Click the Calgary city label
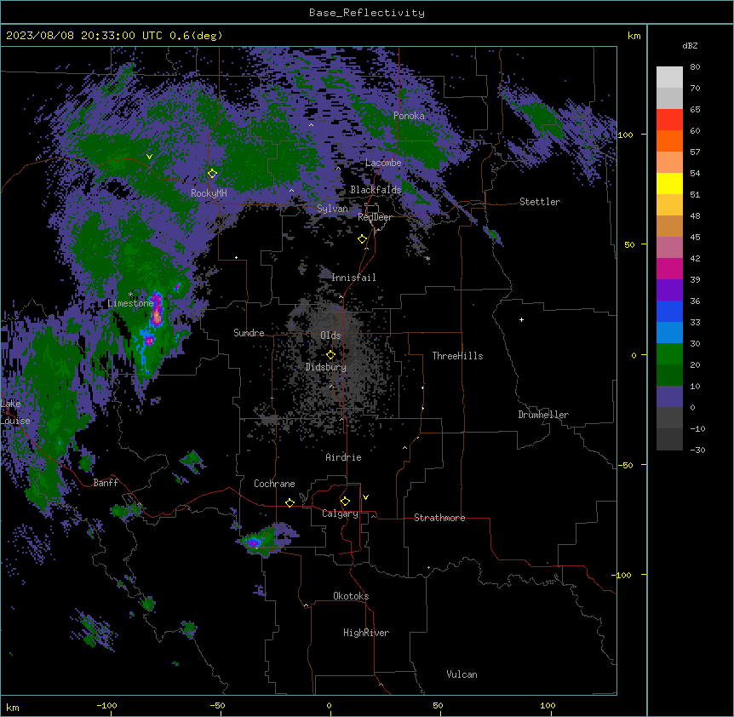 (340, 513)
